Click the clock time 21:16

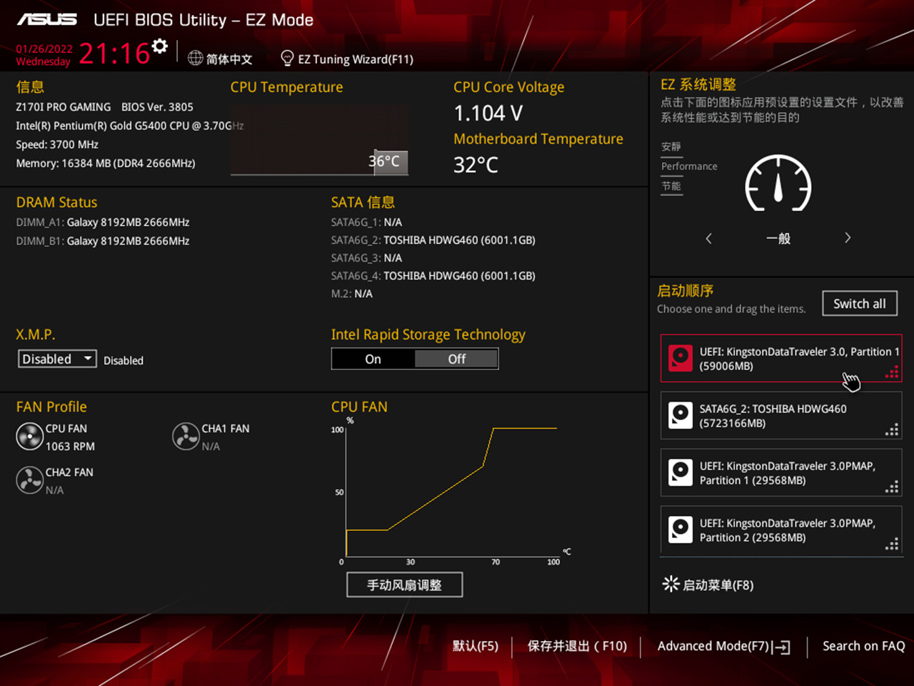pos(114,54)
